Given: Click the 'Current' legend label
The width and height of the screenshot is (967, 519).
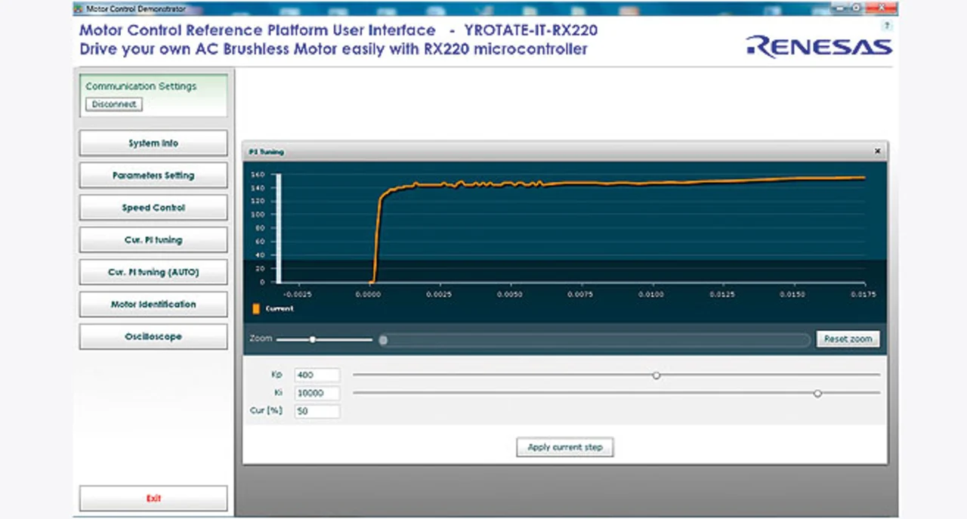Looking at the screenshot, I should (280, 308).
